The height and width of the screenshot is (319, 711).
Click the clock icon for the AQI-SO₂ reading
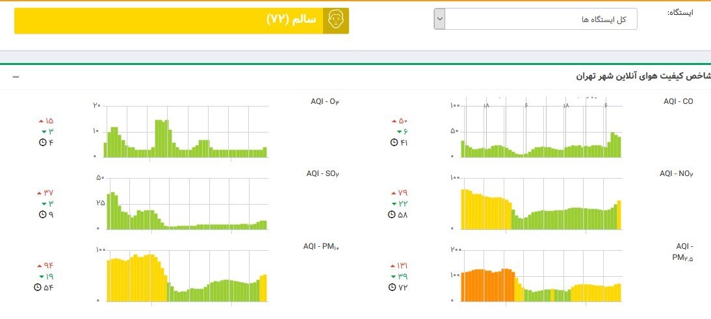[43, 214]
